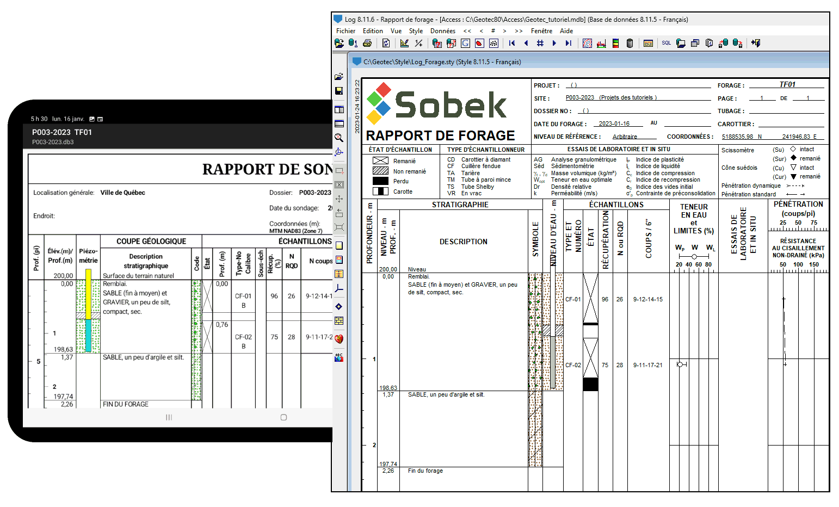Click the blue diamond tool in sidebar
The height and width of the screenshot is (507, 839).
pyautogui.click(x=339, y=306)
